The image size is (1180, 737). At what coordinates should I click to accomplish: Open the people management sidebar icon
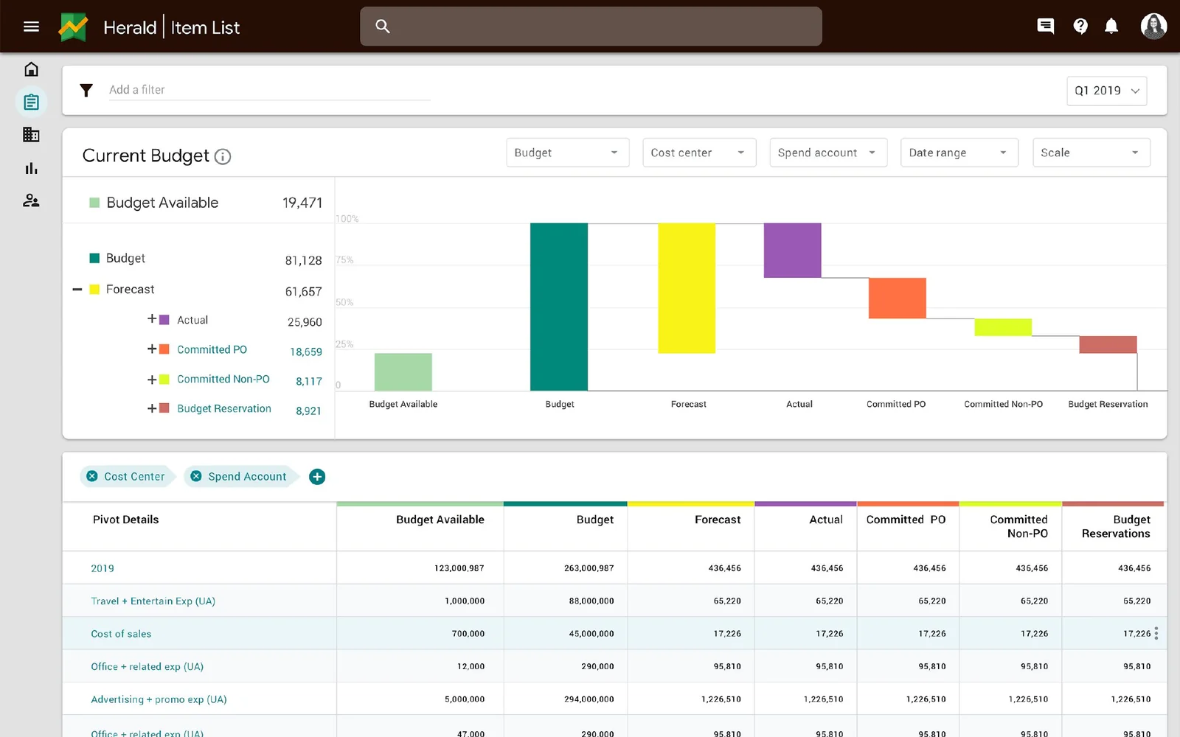(31, 200)
